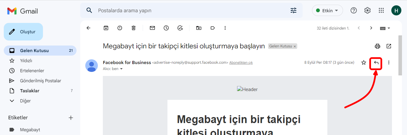Viewport: 407px width, 135px height.
Task: Click into the Postalarda arama yapın search field
Action: (x=191, y=10)
